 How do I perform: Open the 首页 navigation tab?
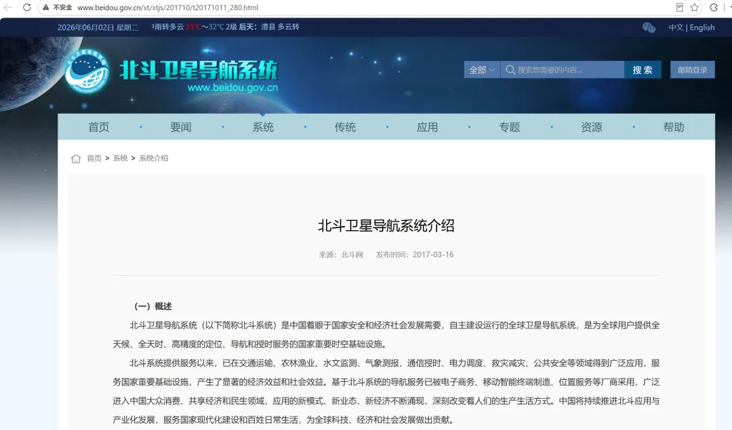[99, 127]
